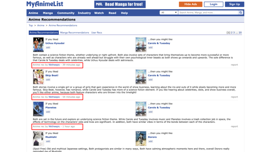Open Carole & Tuesday thumbnail beside Skip Beat!

(x=141, y=77)
